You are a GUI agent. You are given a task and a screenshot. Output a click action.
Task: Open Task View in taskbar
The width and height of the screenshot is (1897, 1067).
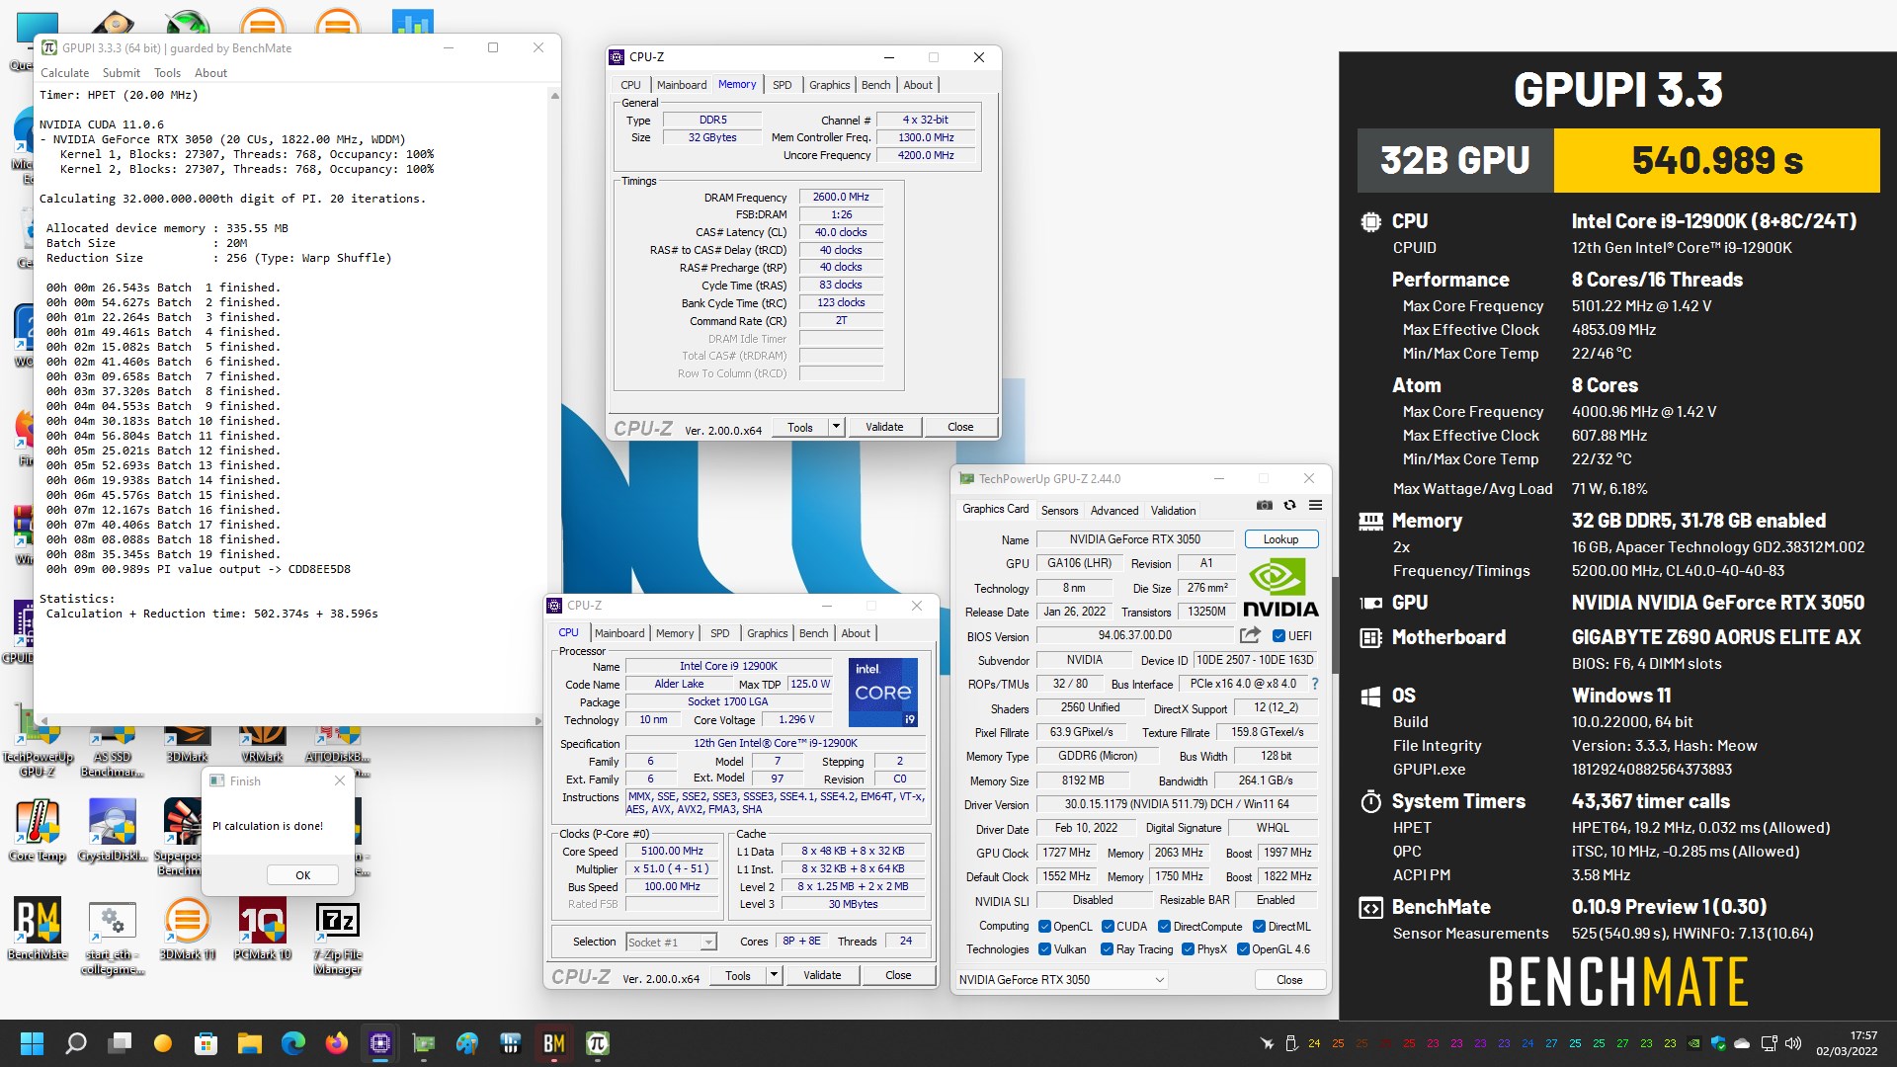pyautogui.click(x=121, y=1043)
